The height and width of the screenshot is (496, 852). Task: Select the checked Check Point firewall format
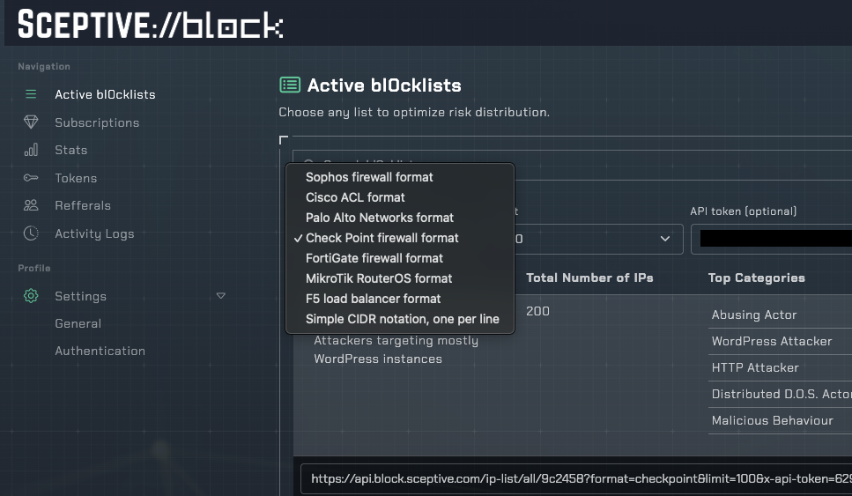pos(382,238)
